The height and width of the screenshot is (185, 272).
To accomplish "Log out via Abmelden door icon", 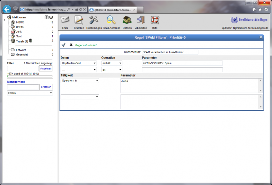I will pos(141,20).
